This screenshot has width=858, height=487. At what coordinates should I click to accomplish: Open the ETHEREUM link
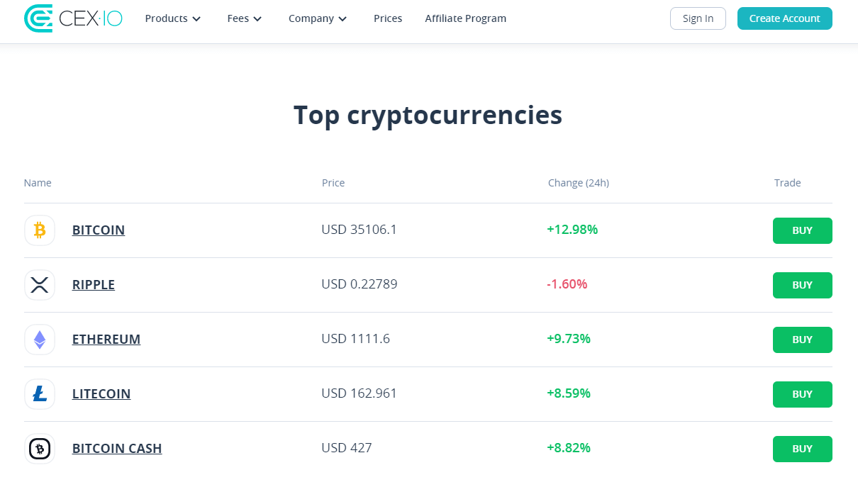pos(106,340)
